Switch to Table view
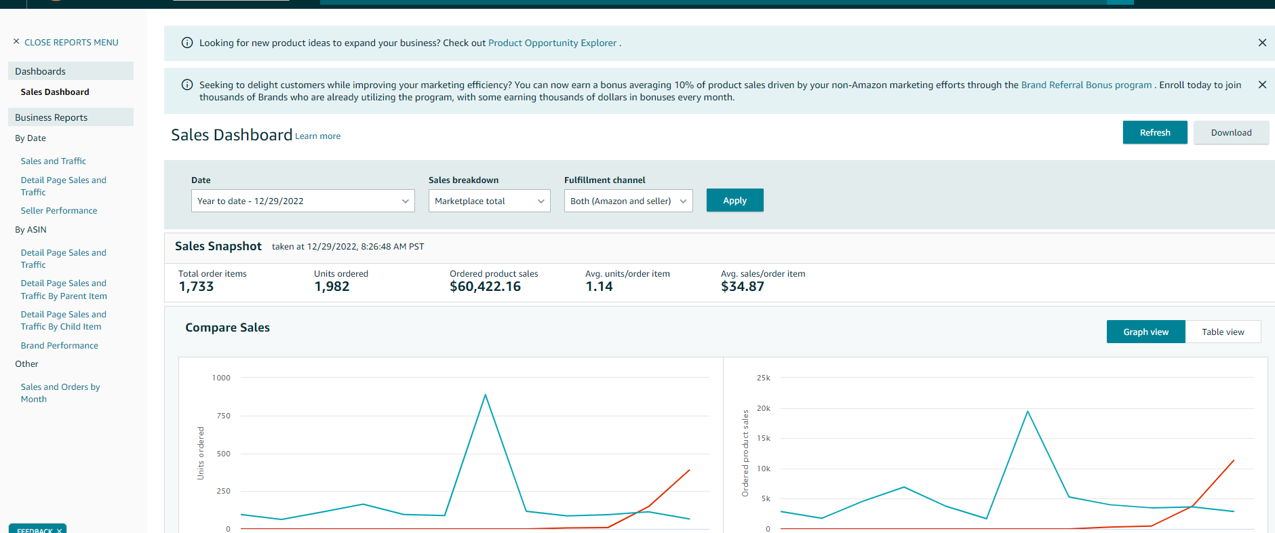The image size is (1275, 533). click(1222, 332)
